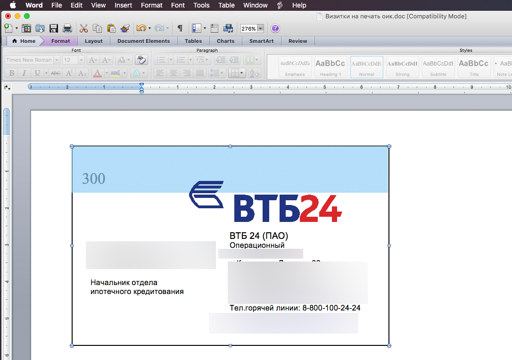The height and width of the screenshot is (360, 512).
Task: Apply the Title style
Action: pyautogui.click(x=474, y=67)
